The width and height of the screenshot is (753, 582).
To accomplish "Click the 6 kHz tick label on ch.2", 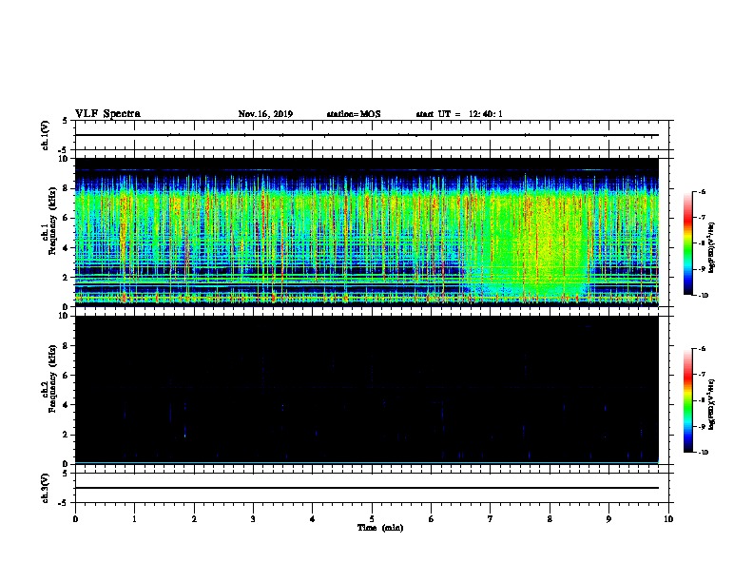I will pos(66,376).
